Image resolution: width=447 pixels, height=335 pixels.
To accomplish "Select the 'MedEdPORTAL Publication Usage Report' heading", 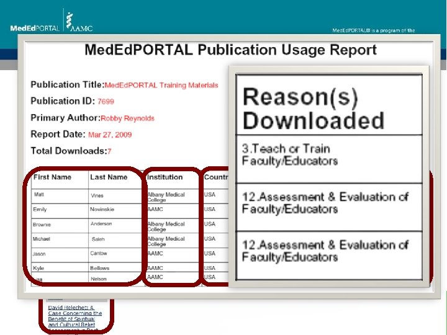I will (230, 50).
